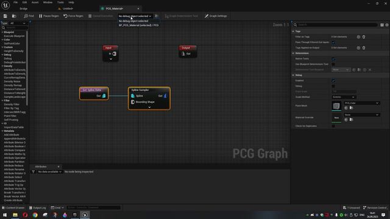The image size is (390, 219).
Task: Click the Out pin on Spline Sampler
Action: coord(165,96)
